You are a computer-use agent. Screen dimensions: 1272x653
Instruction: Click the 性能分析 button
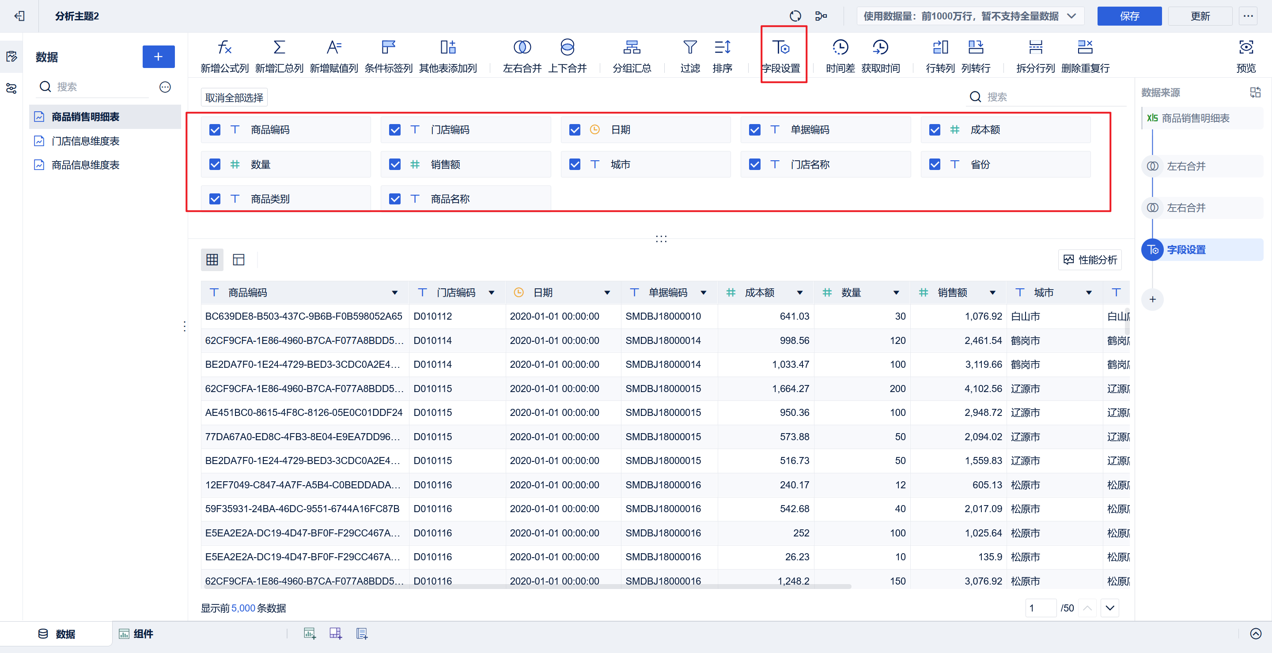(1090, 260)
